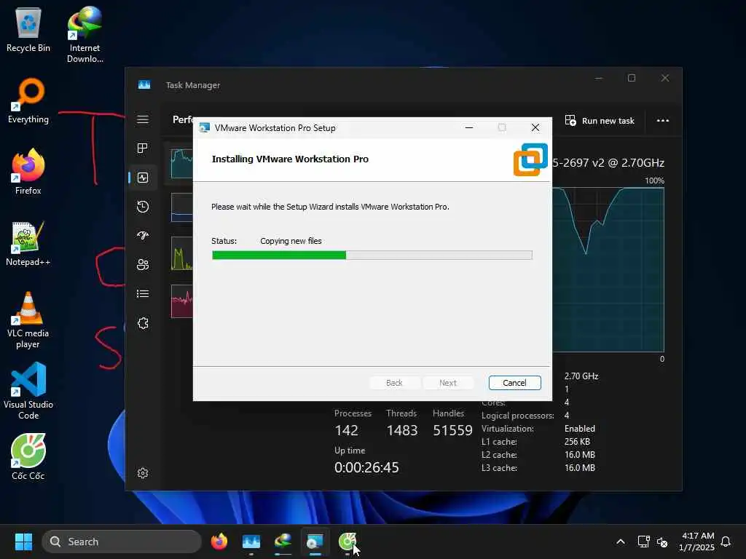Open App history page in Task Manager sidebar
This screenshot has height=559, width=746.
143,207
